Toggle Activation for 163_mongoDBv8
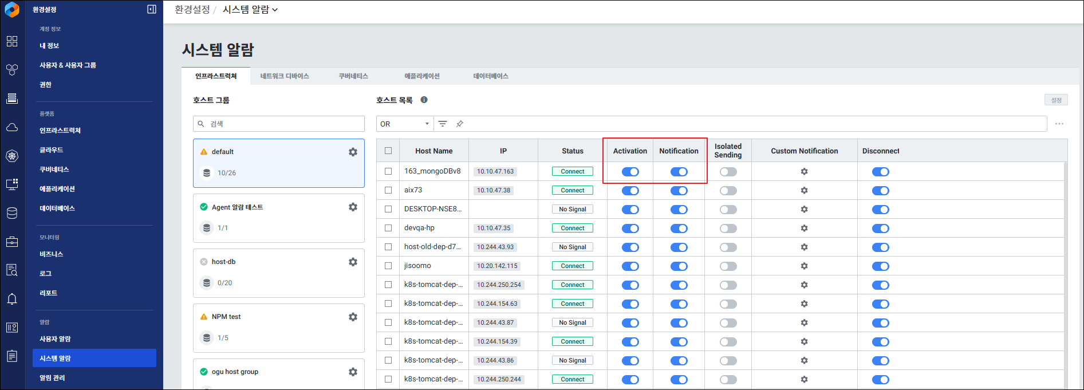This screenshot has width=1084, height=390. click(630, 172)
